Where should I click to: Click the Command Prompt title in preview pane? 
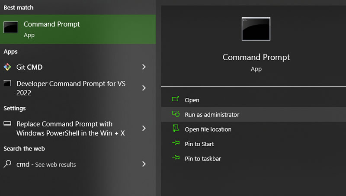256,58
